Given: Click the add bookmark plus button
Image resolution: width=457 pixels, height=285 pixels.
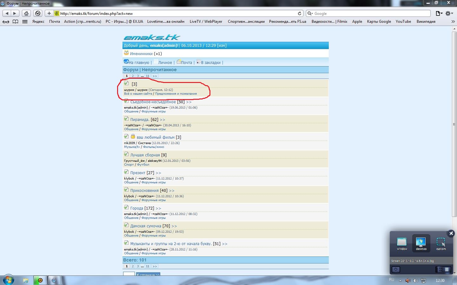Looking at the screenshot, I should pyautogui.click(x=49, y=13).
